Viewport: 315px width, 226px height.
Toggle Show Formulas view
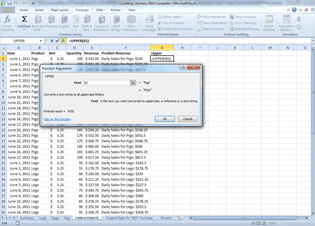coord(243,17)
